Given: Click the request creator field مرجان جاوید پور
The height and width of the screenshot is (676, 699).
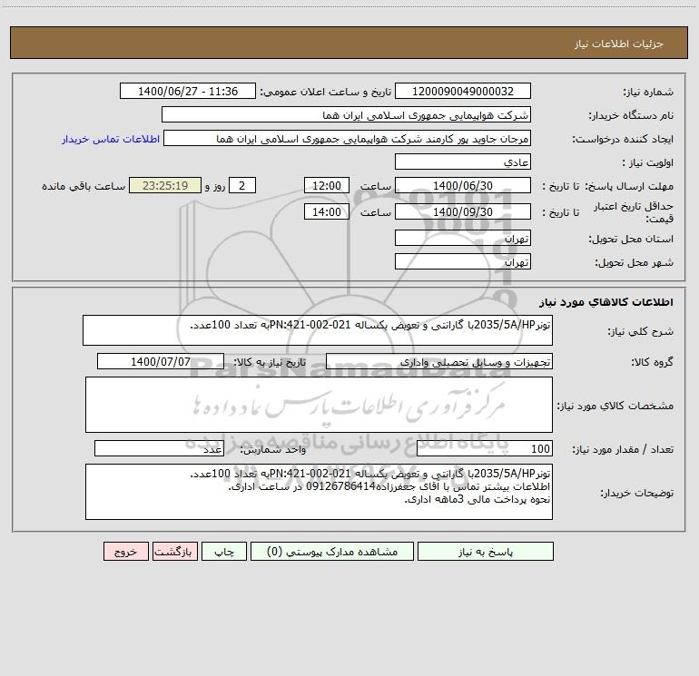Looking at the screenshot, I should (x=348, y=138).
